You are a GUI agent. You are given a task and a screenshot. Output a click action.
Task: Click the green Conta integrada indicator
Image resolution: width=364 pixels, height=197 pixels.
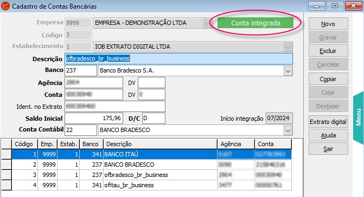[x=256, y=23]
